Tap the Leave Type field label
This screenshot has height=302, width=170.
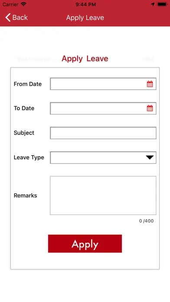pos(29,158)
